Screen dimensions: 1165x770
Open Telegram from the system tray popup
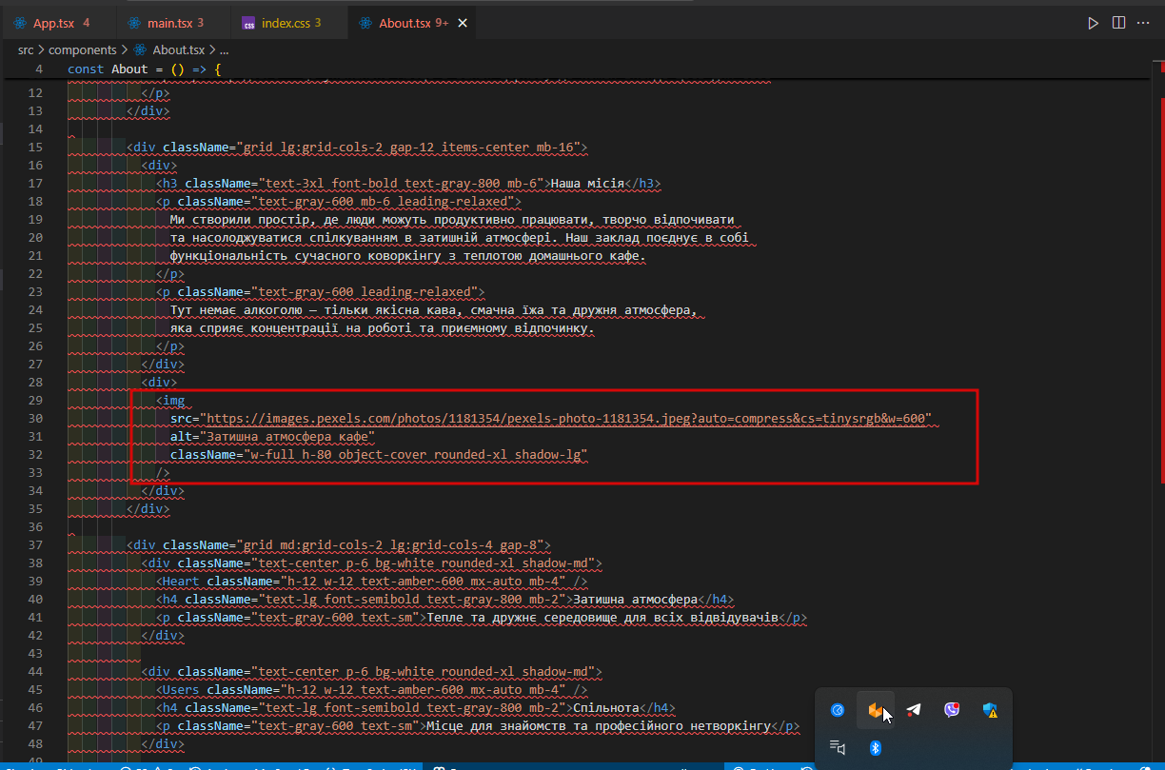pyautogui.click(x=914, y=710)
